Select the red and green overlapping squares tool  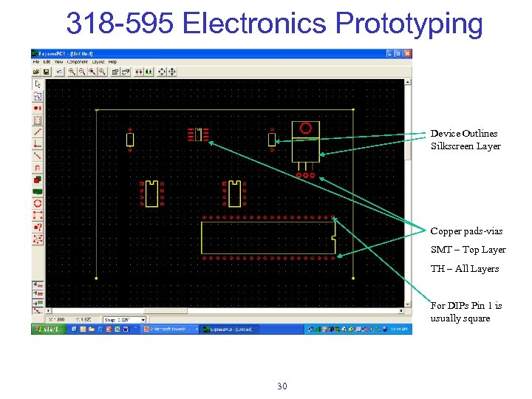38,180
